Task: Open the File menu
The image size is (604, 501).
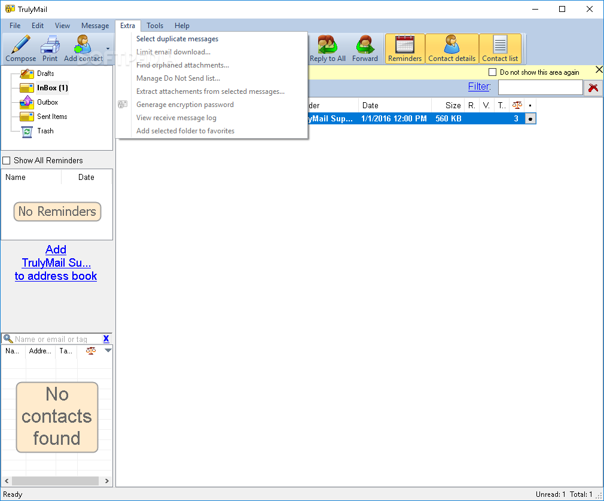Action: tap(15, 26)
